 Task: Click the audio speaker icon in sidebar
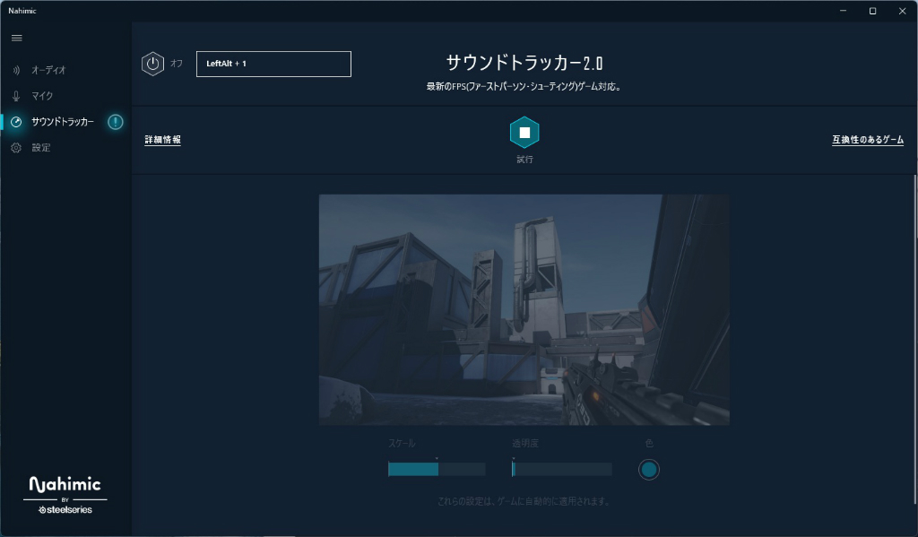[x=16, y=70]
